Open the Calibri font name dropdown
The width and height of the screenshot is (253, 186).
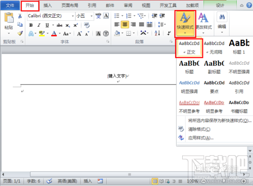[73, 16]
